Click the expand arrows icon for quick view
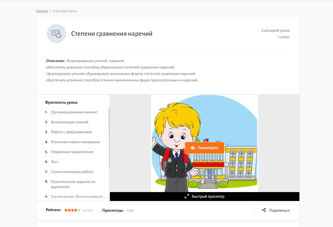The width and height of the screenshot is (333, 227). 187,196
